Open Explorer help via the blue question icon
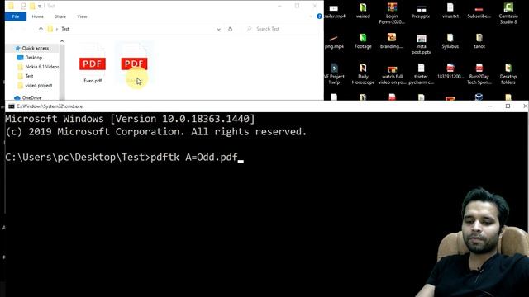Image resolution: width=529 pixels, height=297 pixels. (319, 16)
